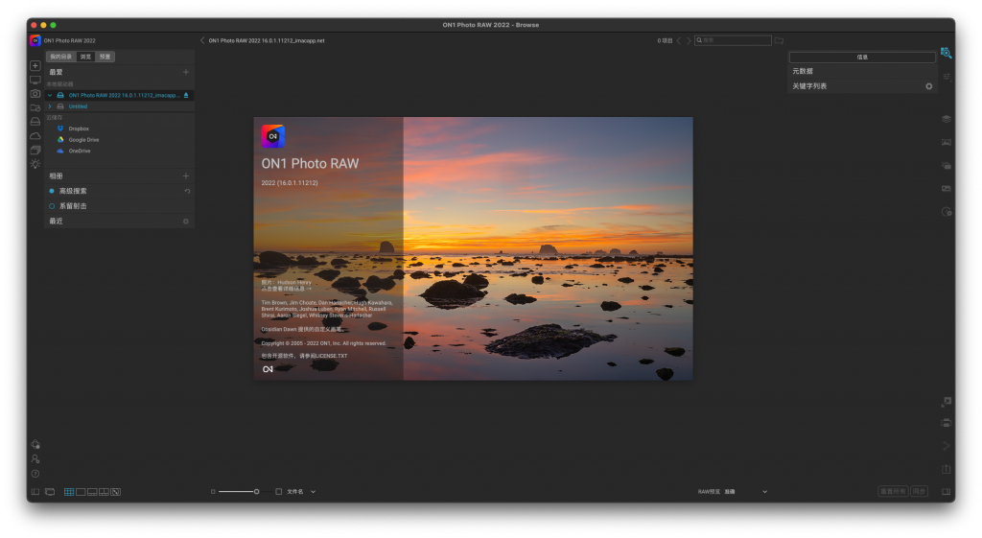
Task: Toggle the checkbox next to 文件名
Action: (x=279, y=492)
